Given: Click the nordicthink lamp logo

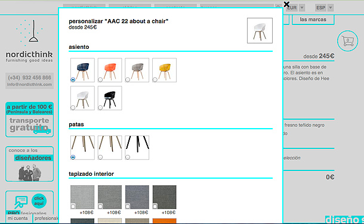Looking at the screenshot, I should [x=29, y=41].
